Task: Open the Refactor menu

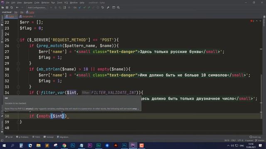Action: point(45,3)
